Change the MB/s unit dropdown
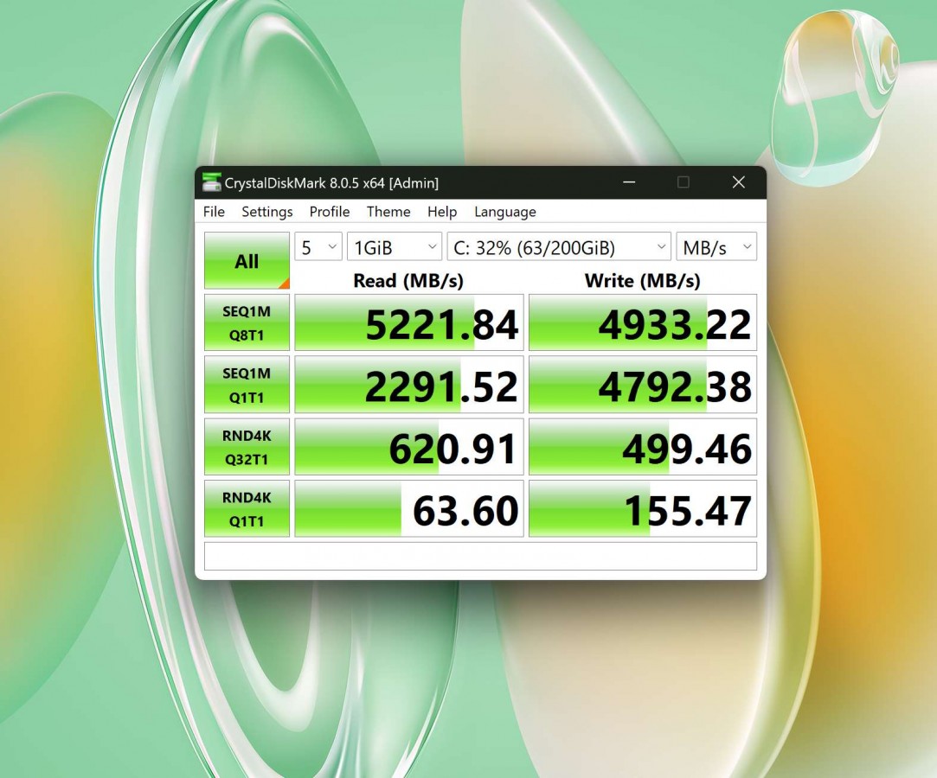Image resolution: width=937 pixels, height=778 pixels. pos(716,246)
